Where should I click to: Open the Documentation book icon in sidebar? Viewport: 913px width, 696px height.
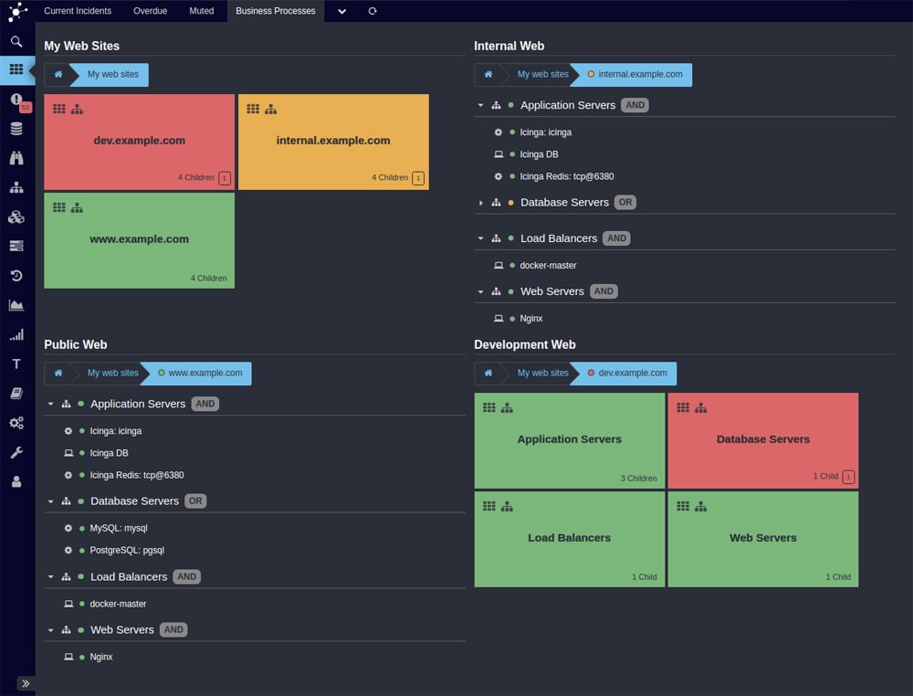(16, 393)
